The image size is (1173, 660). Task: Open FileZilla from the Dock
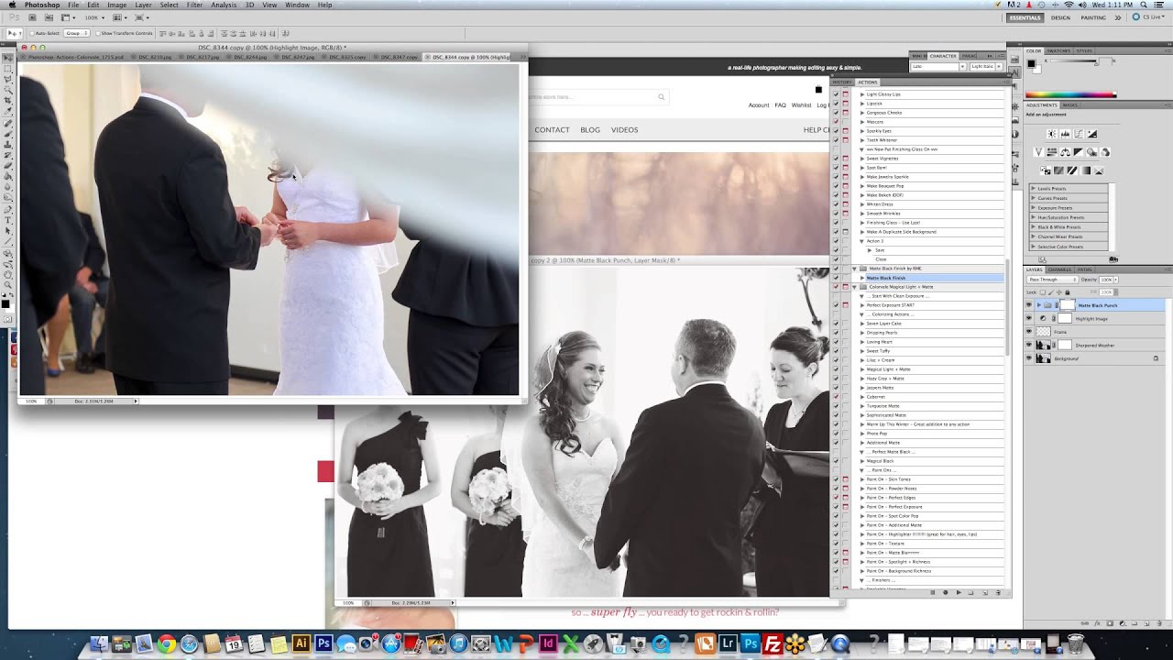tap(773, 643)
